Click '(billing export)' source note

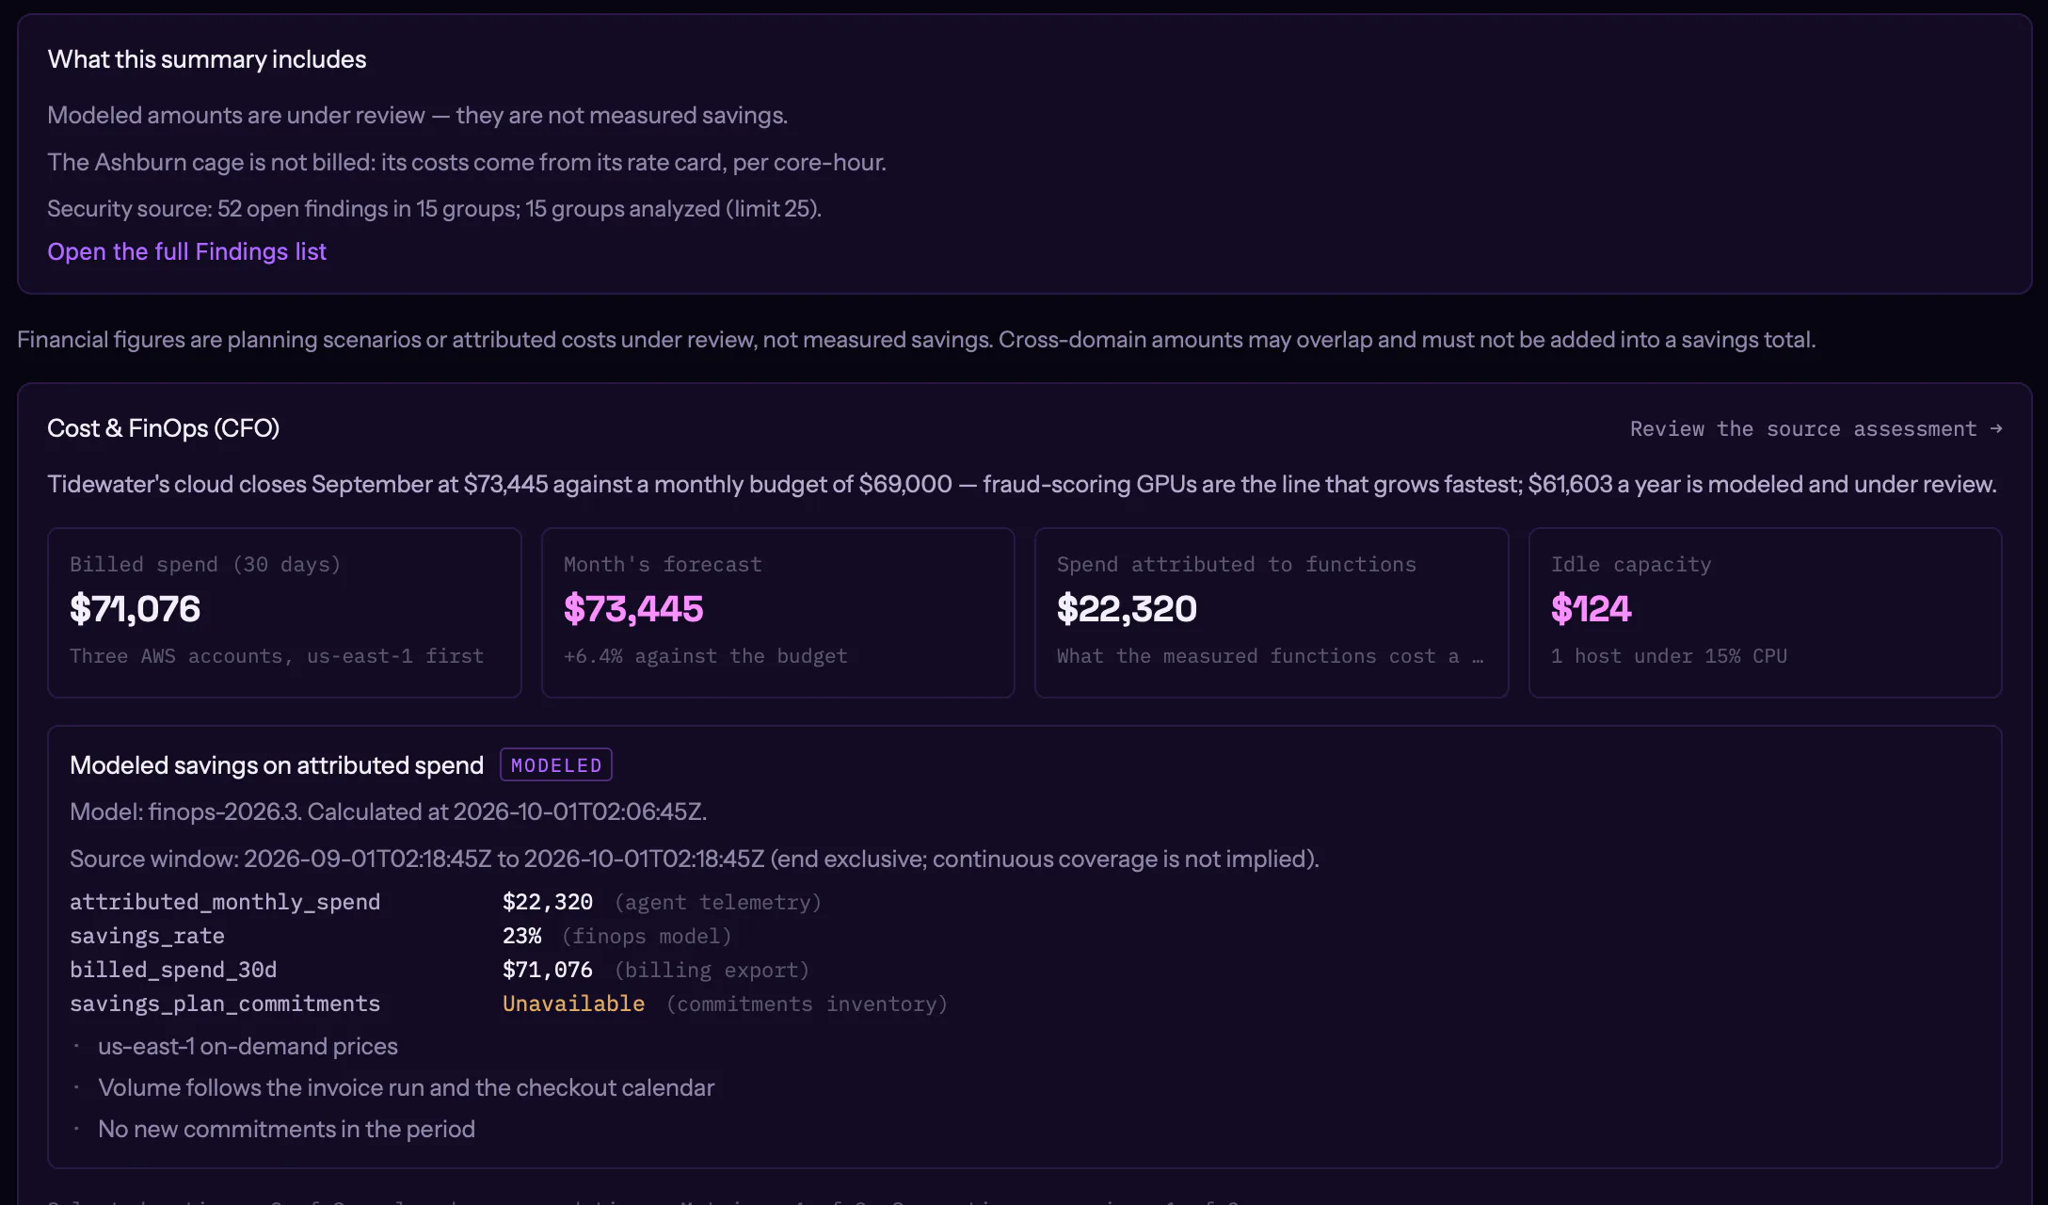click(x=712, y=971)
